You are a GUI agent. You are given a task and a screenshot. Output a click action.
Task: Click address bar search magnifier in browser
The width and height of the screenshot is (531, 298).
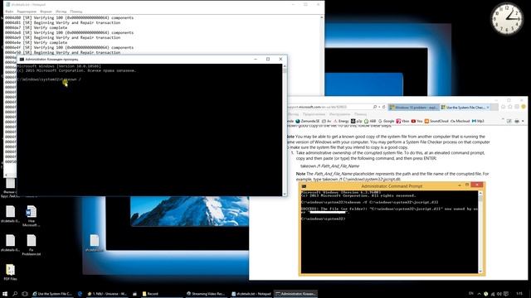coord(375,107)
